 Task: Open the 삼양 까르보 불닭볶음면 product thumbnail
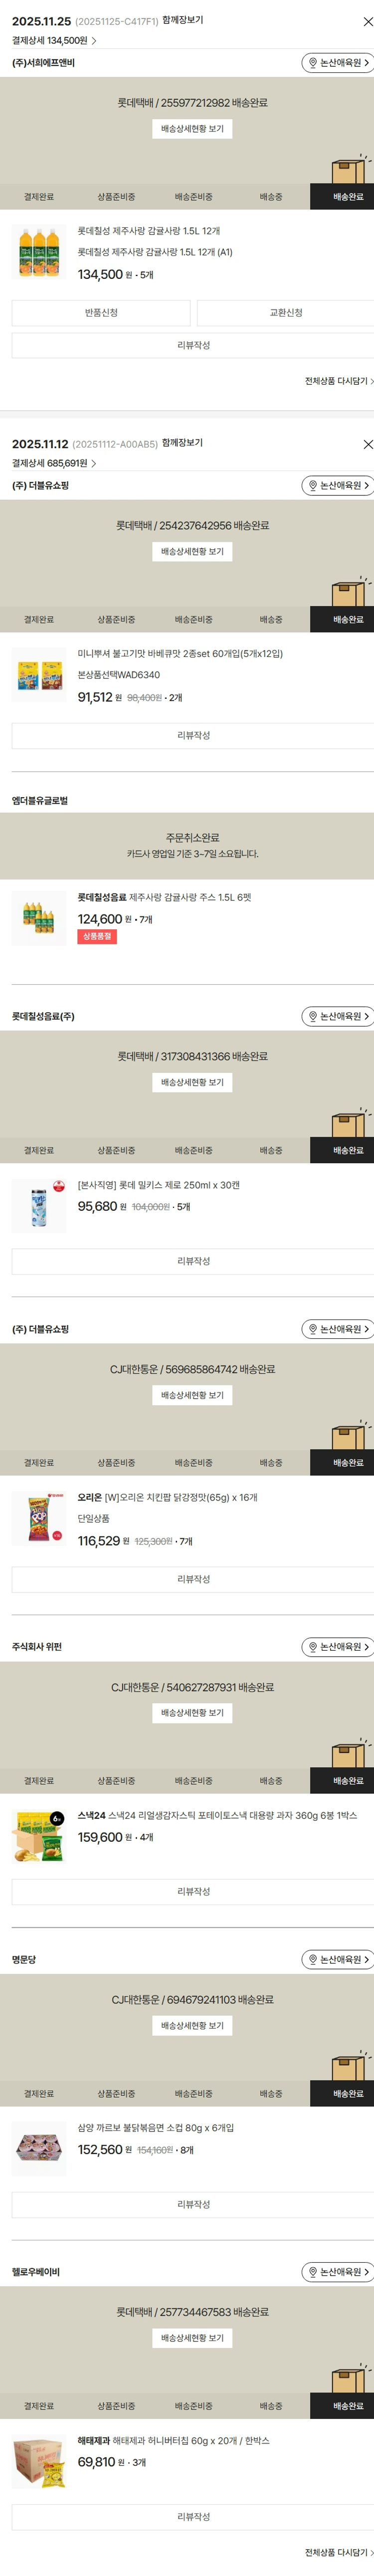tap(39, 2149)
